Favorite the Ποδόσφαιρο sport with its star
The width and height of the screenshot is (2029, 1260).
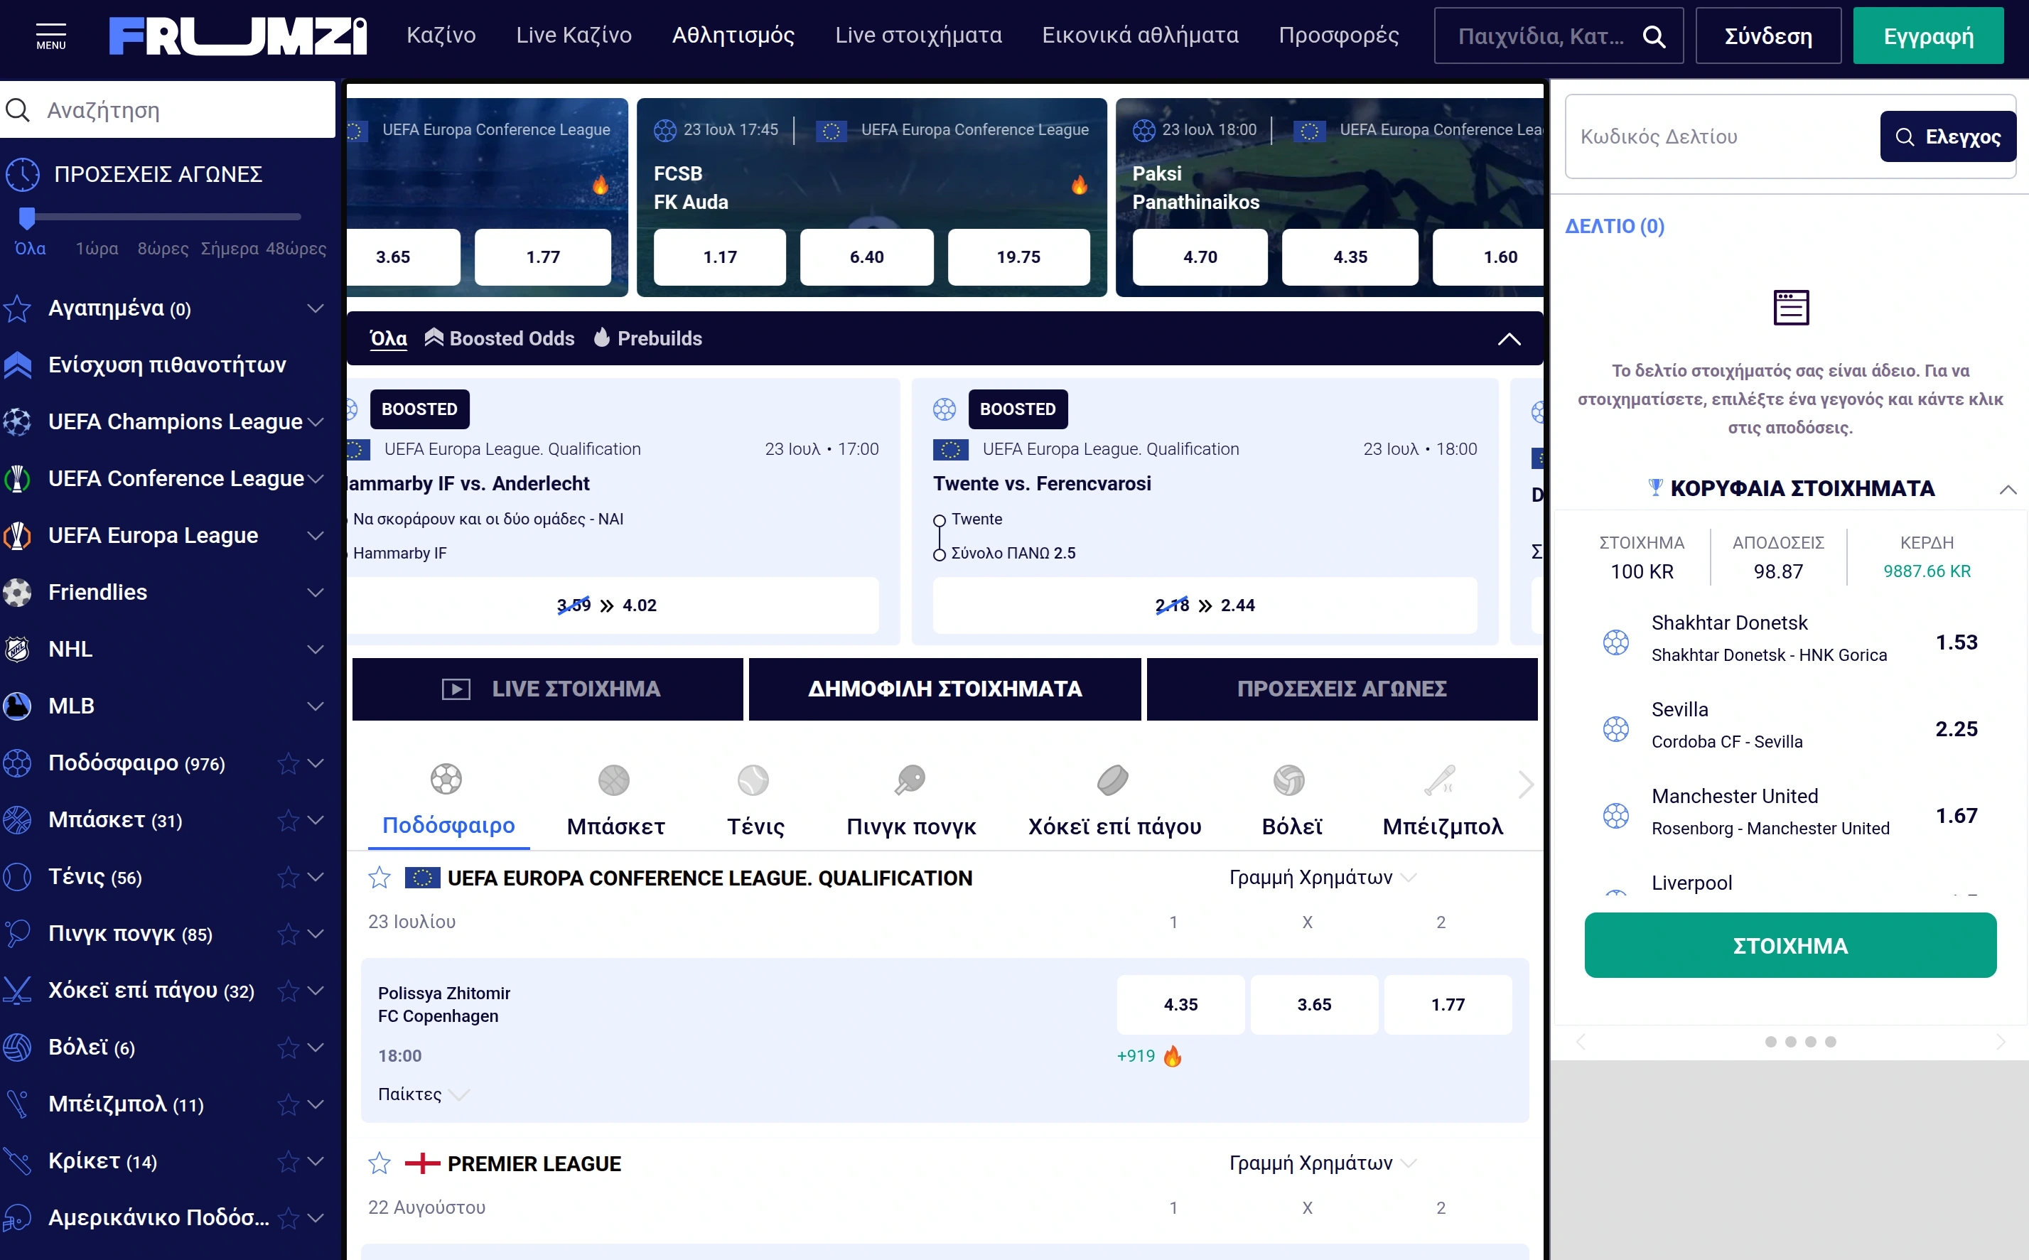[289, 763]
